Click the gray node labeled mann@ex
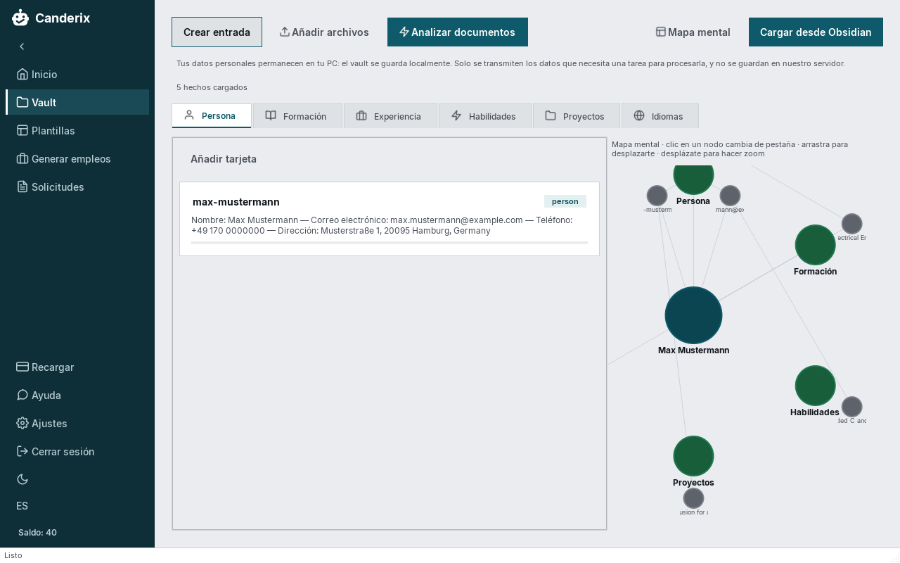The width and height of the screenshot is (900, 563). (731, 196)
